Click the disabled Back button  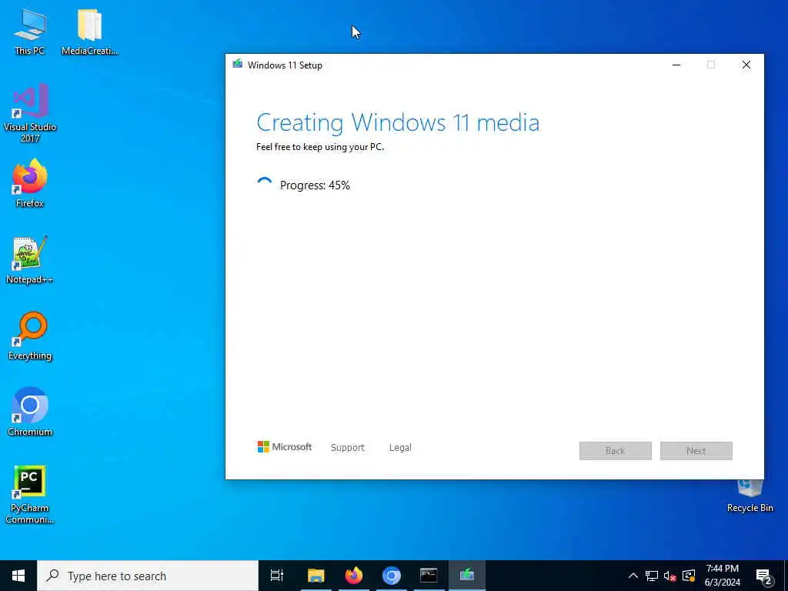pos(615,451)
